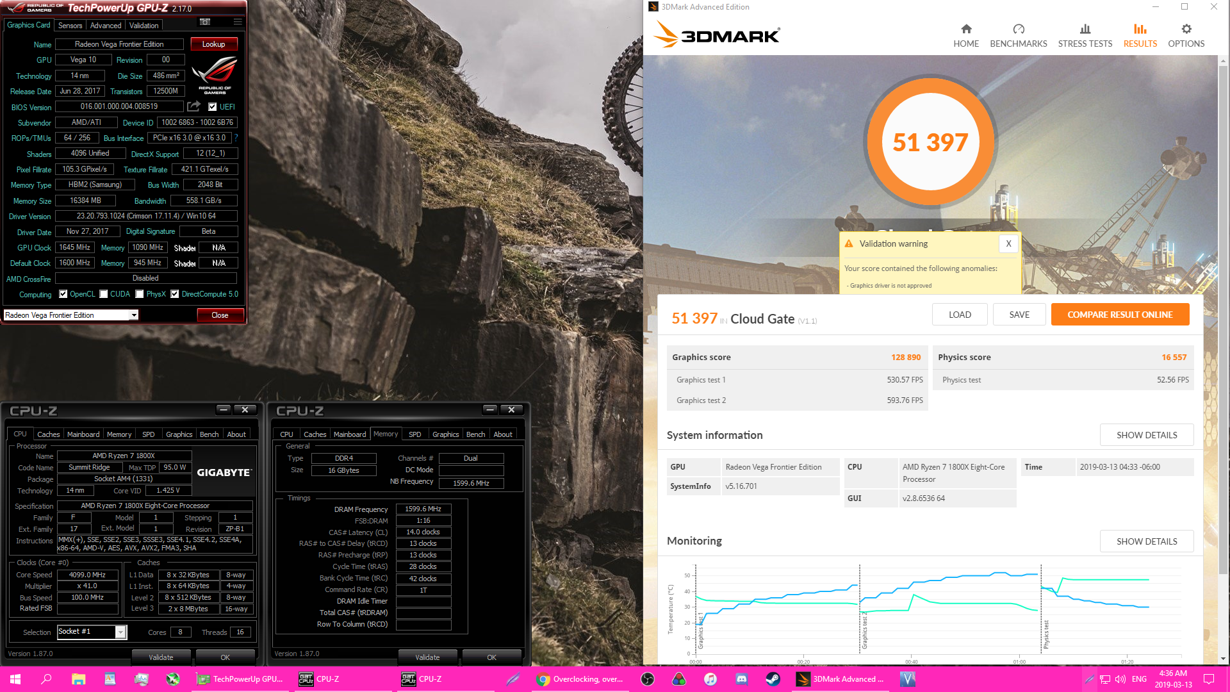This screenshot has width=1230, height=692.
Task: Toggle the PhysX checkbox
Action: pos(140,294)
